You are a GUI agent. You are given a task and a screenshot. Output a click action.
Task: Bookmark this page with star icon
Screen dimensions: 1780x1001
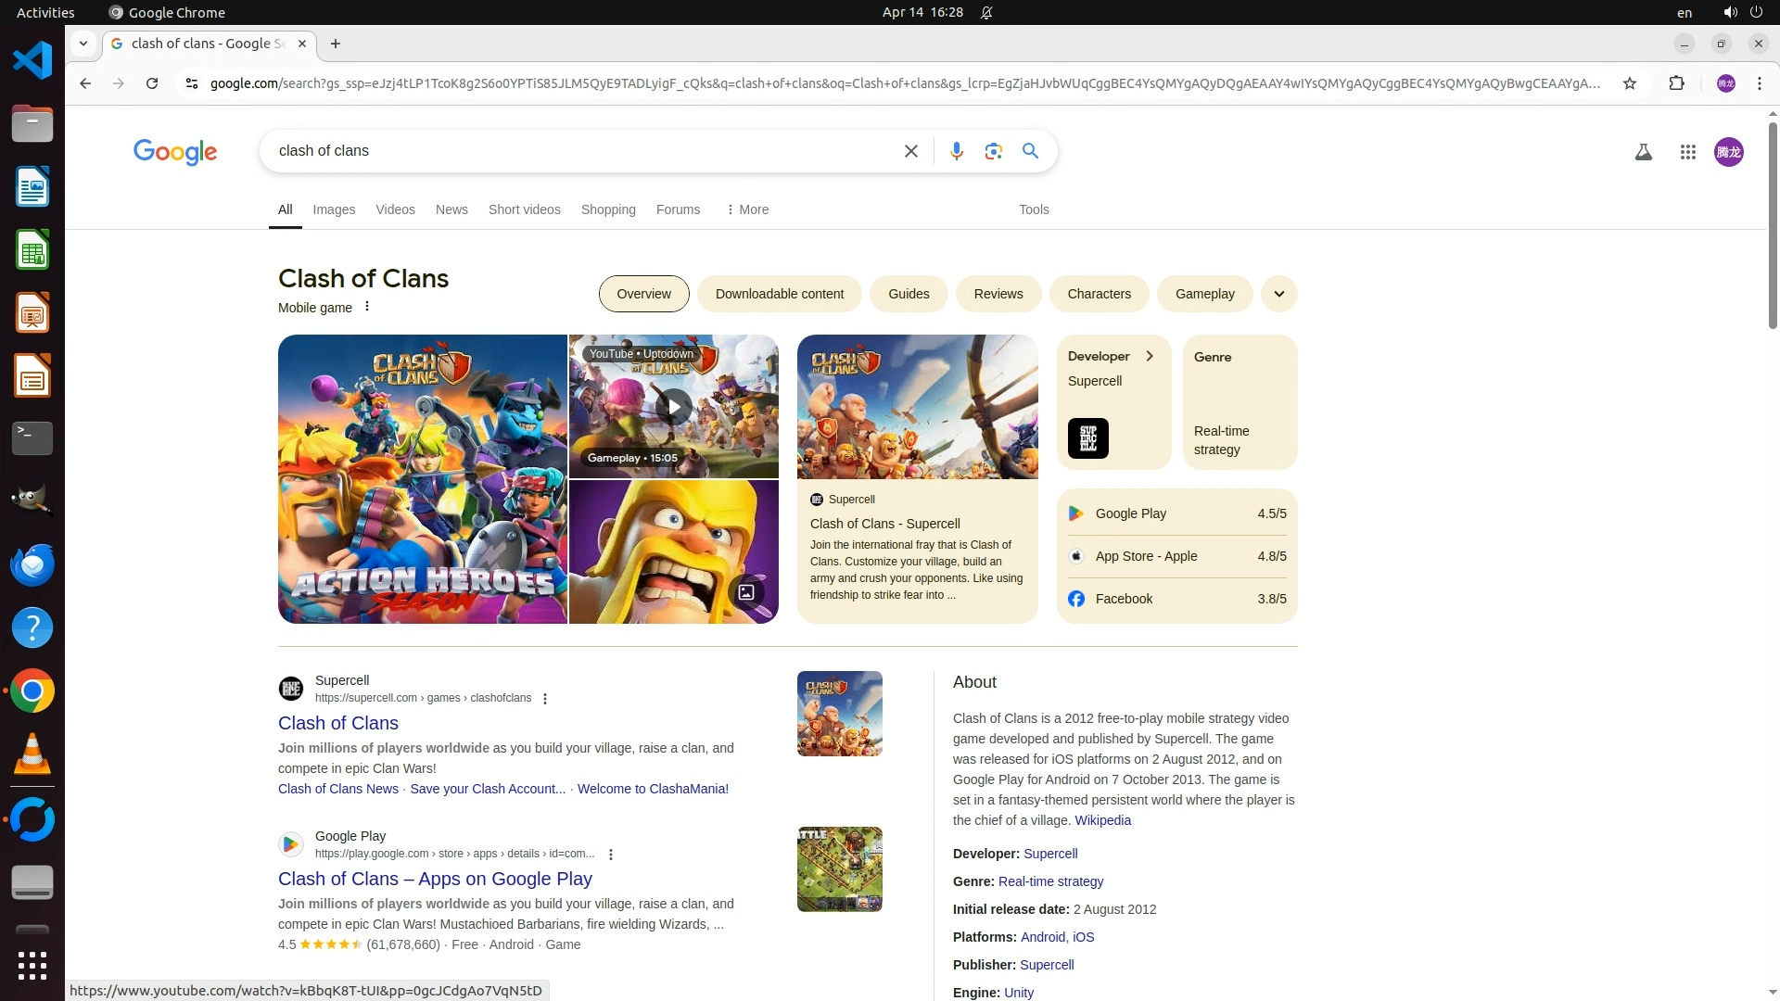click(x=1630, y=83)
